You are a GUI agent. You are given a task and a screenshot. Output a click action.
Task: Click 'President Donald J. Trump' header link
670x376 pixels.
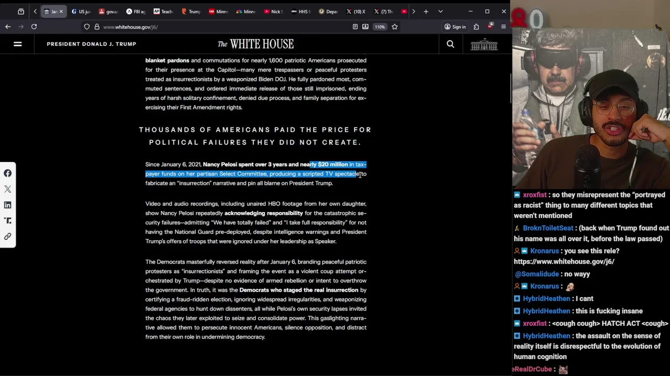pos(92,44)
